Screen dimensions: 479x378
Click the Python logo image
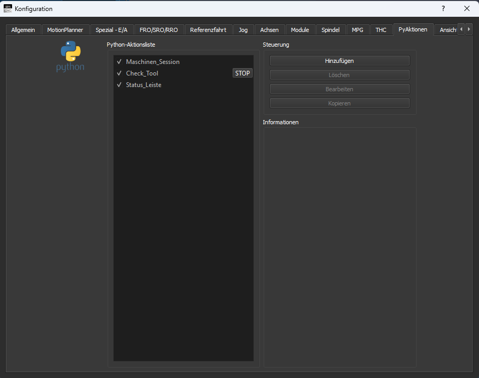point(70,57)
